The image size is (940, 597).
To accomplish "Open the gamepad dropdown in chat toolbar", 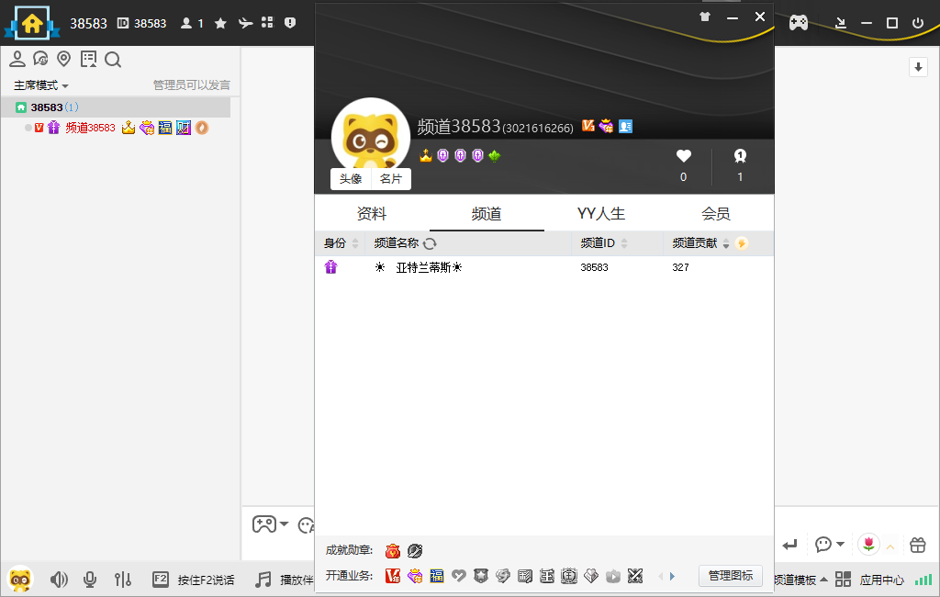I will click(271, 524).
